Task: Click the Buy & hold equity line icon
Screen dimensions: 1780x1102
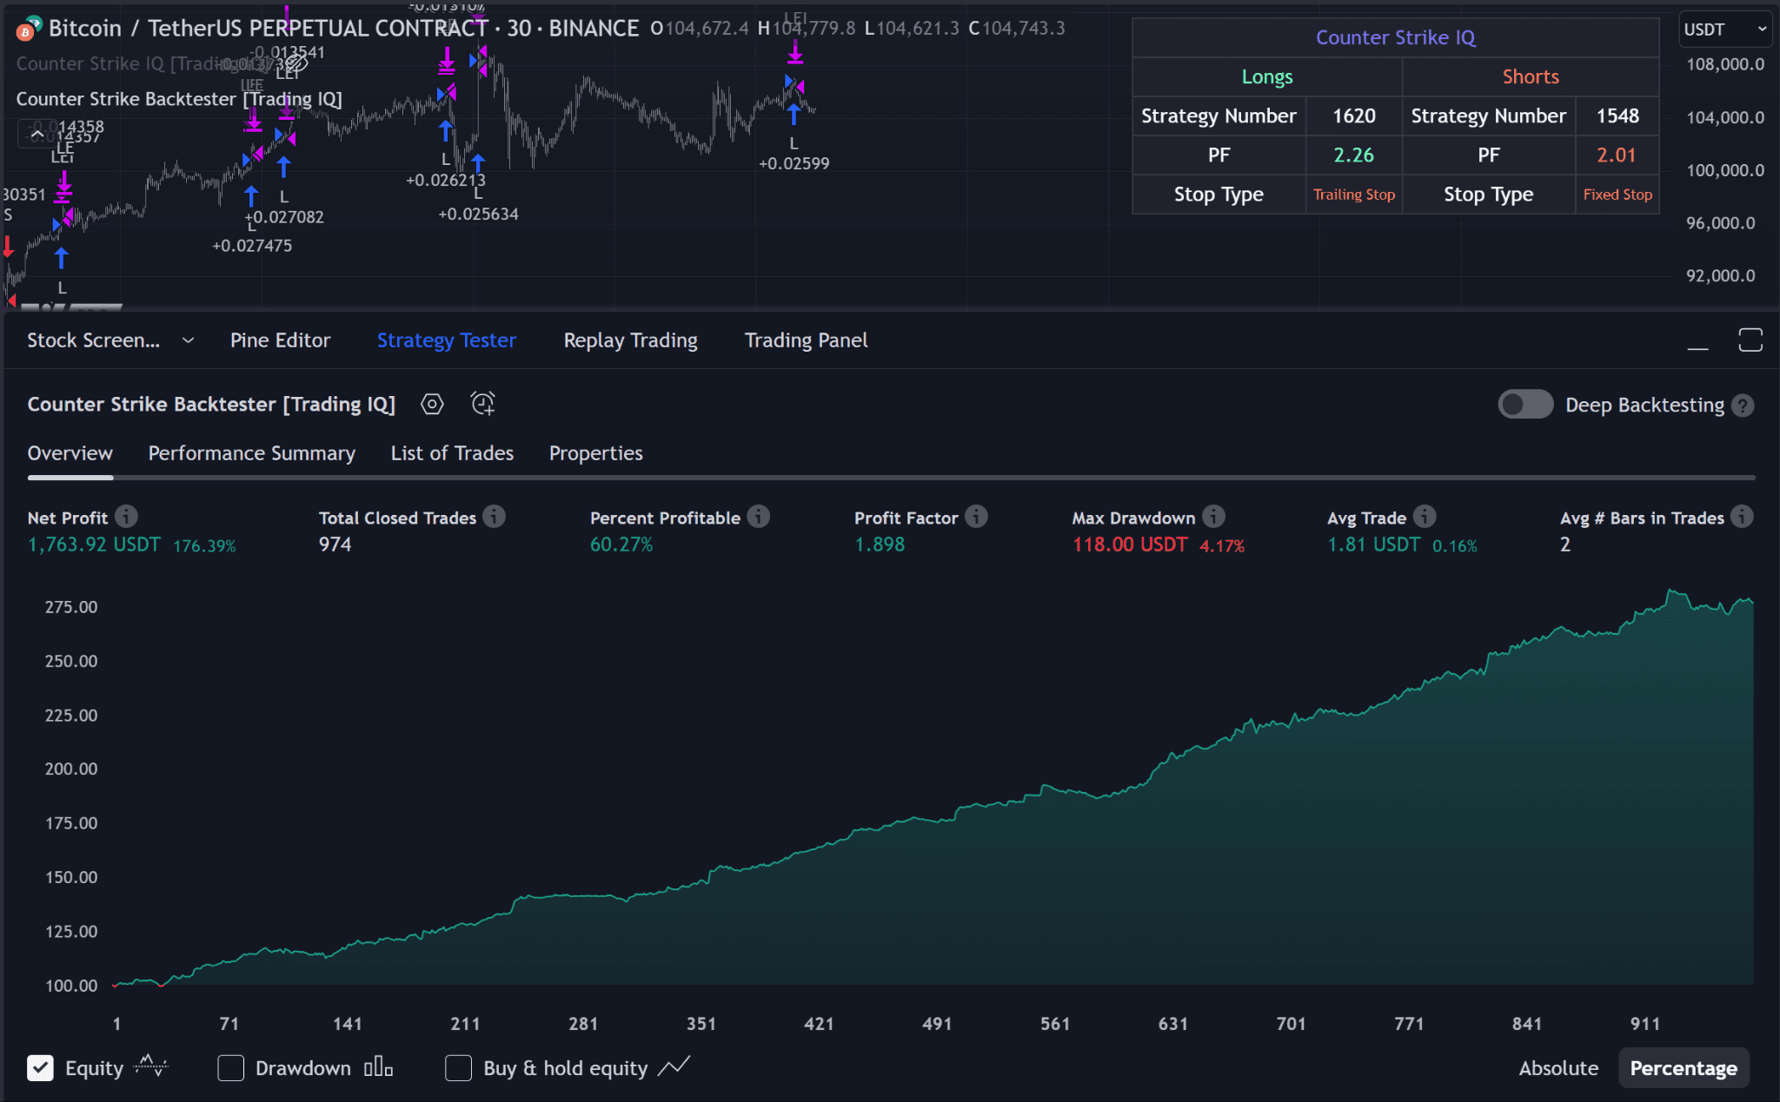Action: [674, 1066]
